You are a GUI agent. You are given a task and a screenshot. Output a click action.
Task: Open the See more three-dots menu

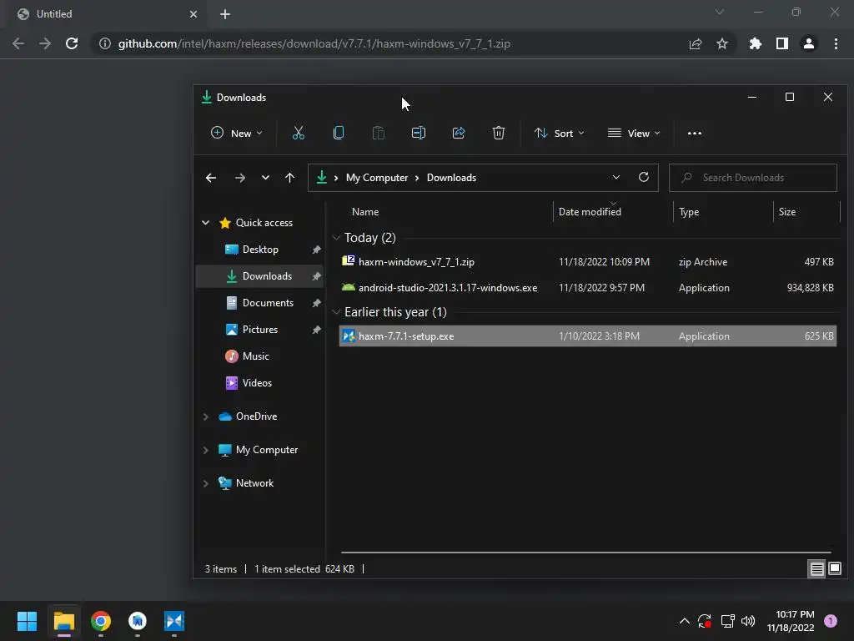695,133
